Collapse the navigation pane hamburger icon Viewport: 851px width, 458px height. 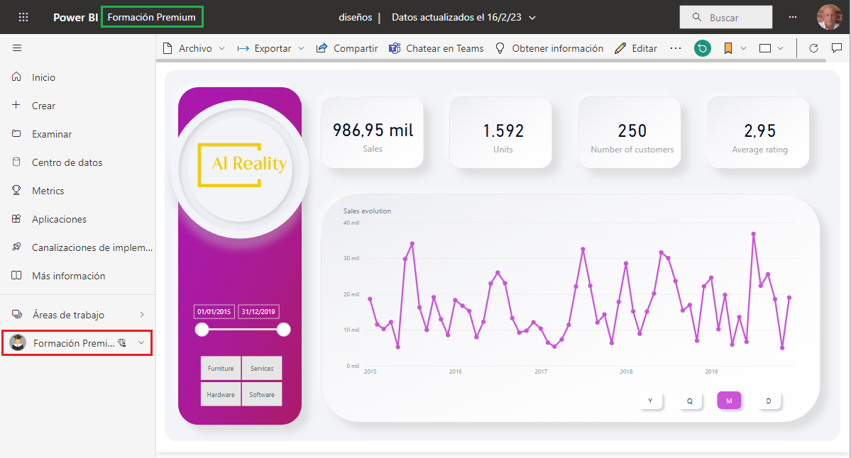pos(17,48)
